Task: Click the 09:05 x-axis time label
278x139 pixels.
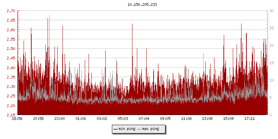Action: (x=165, y=119)
